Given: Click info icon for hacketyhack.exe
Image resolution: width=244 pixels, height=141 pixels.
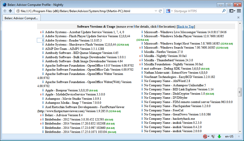Looking at the screenshot, I should coord(142,119).
